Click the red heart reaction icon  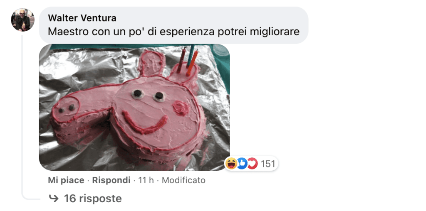click(252, 164)
